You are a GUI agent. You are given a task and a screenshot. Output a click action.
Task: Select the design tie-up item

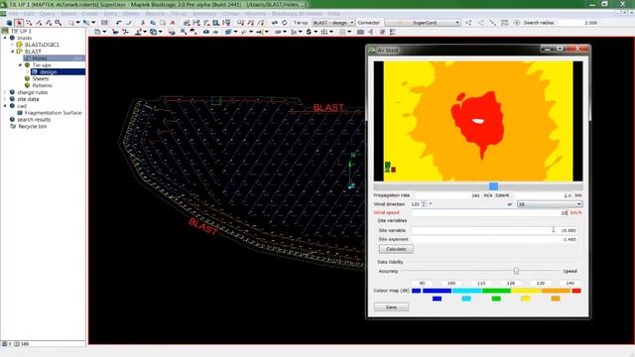(49, 72)
